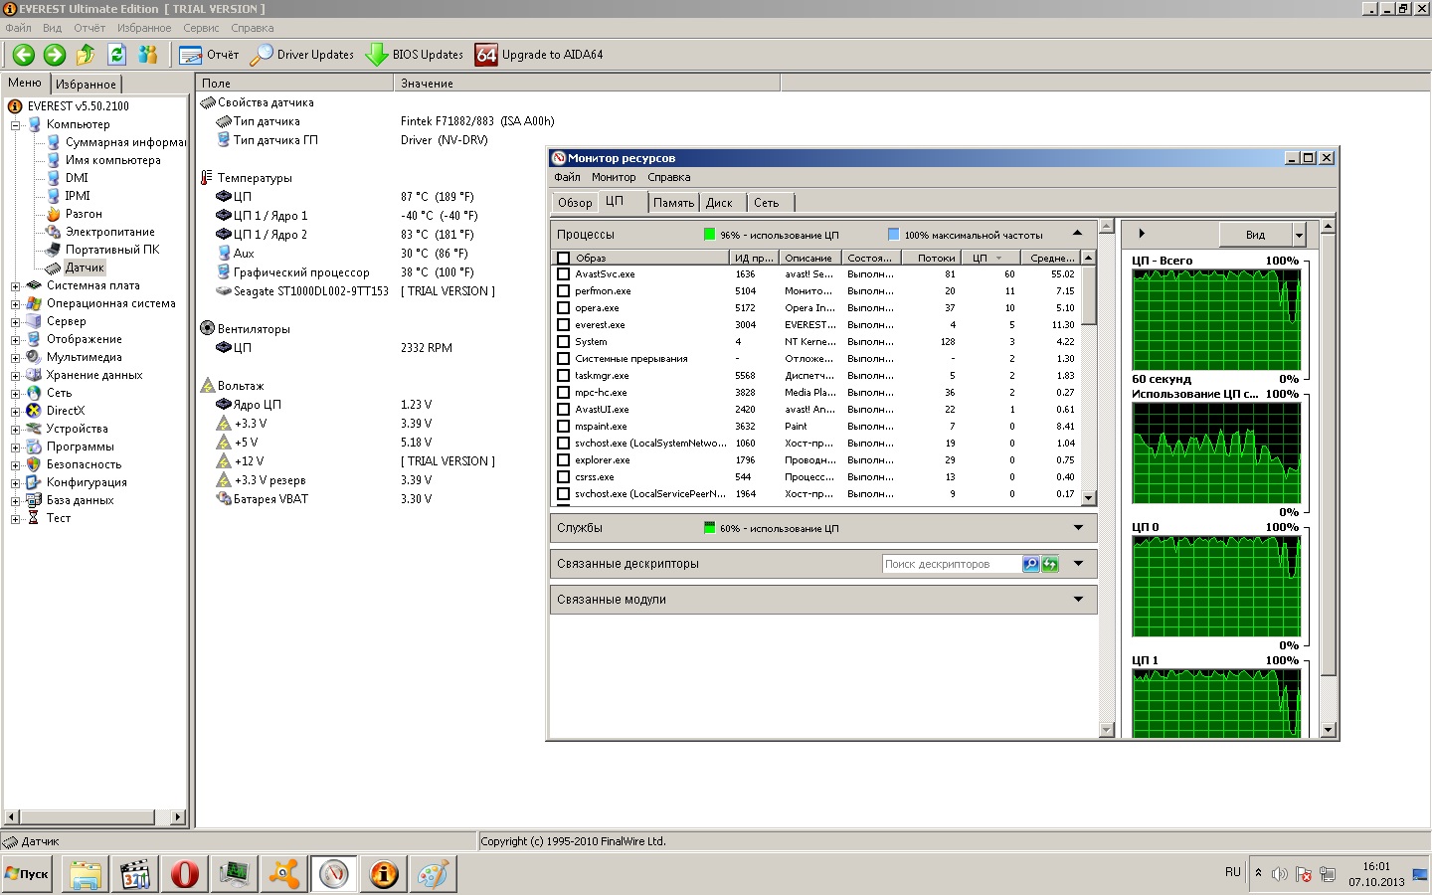The image size is (1432, 895).
Task: Expand the Службы section
Action: tap(1078, 528)
